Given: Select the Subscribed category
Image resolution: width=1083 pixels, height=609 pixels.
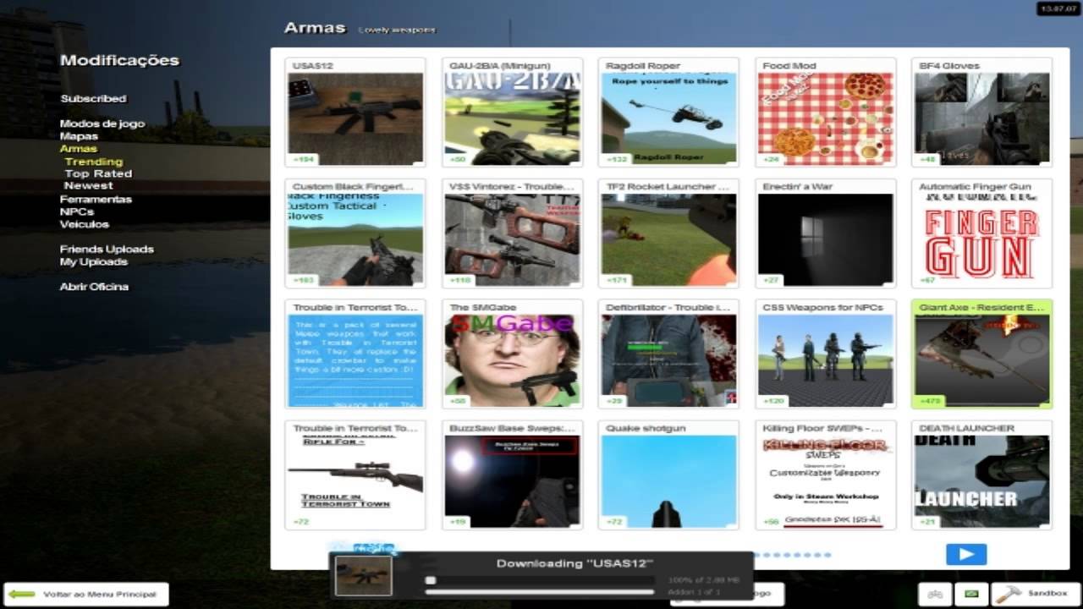Looking at the screenshot, I should [x=93, y=98].
